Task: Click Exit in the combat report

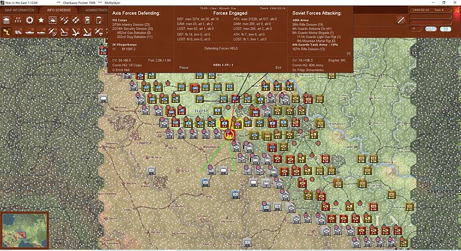Action: 278,67
